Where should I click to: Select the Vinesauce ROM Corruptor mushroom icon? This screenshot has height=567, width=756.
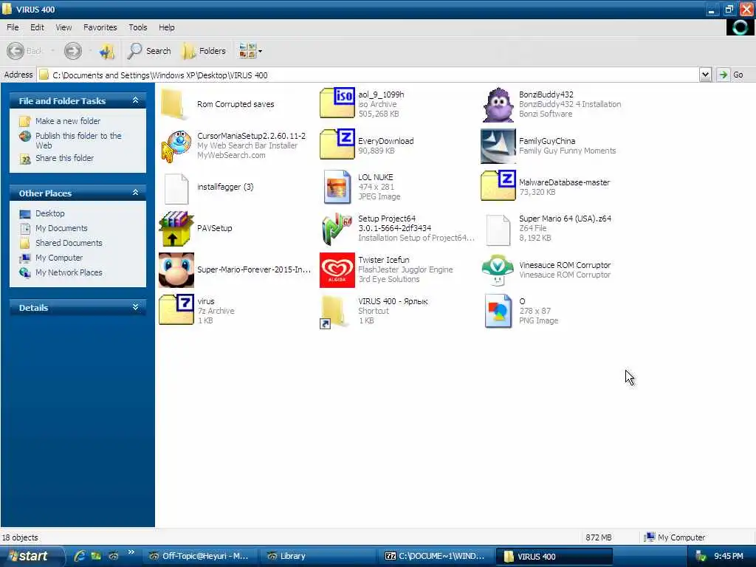point(498,270)
